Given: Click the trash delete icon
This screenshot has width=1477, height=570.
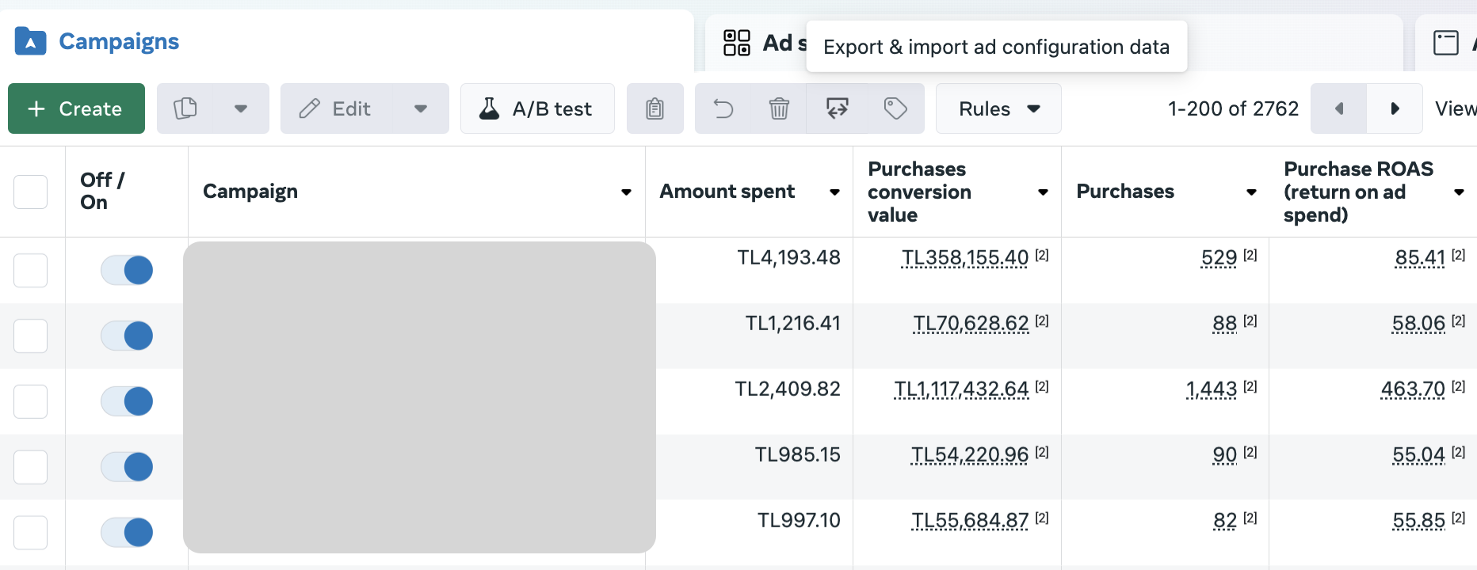Looking at the screenshot, I should [x=779, y=108].
